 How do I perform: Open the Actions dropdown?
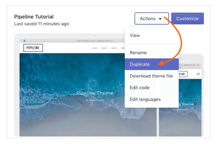[x=152, y=19]
